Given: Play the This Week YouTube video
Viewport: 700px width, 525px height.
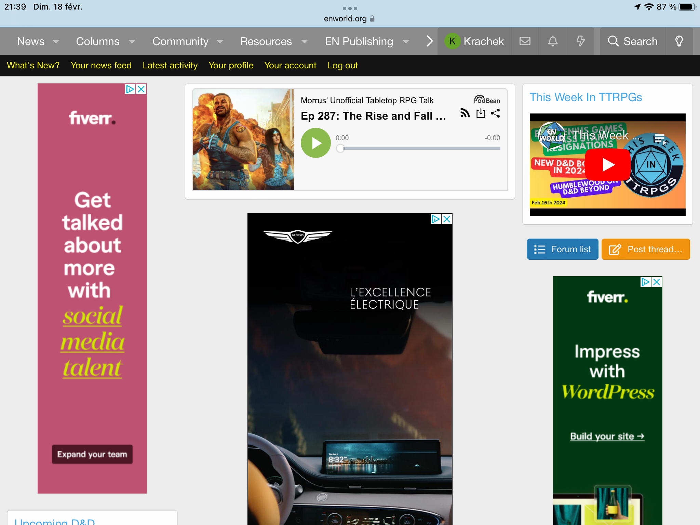Looking at the screenshot, I should click(x=607, y=164).
